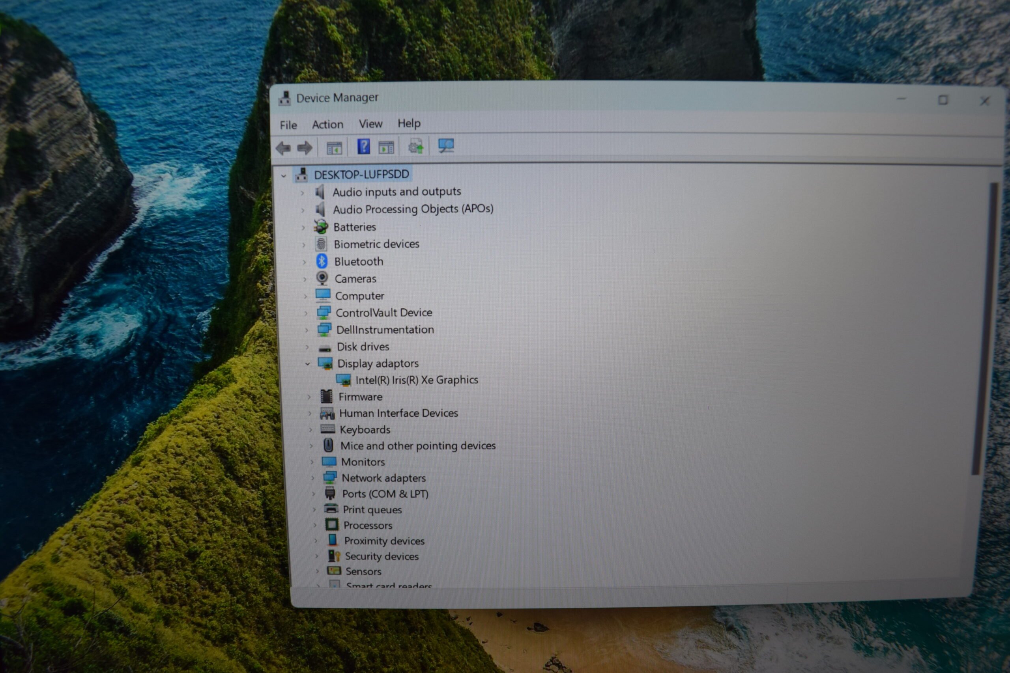Screen dimensions: 1010x673
Task: Open Help via blue question mark icon
Action: click(x=363, y=147)
